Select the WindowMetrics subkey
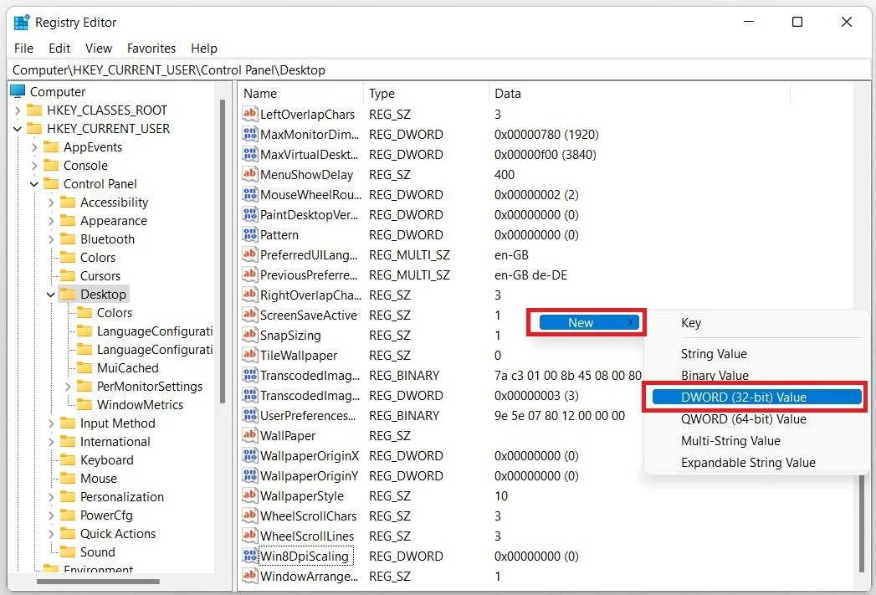Image resolution: width=876 pixels, height=595 pixels. click(x=140, y=404)
